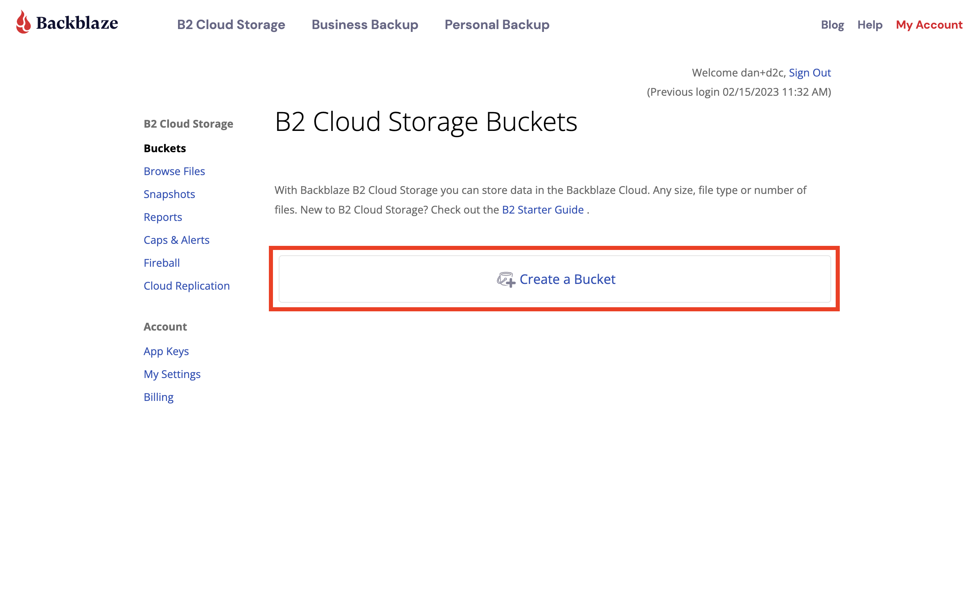Click the Welcome dan+d2c text
The height and width of the screenshot is (603, 974).
739,73
